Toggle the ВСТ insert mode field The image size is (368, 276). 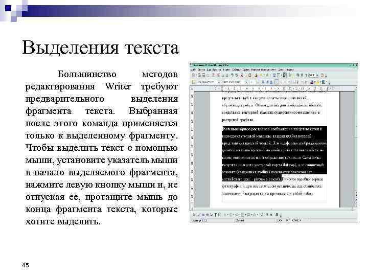click(288, 220)
